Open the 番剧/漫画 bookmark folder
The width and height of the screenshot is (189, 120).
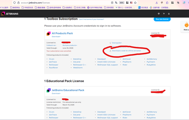coord(40,8)
